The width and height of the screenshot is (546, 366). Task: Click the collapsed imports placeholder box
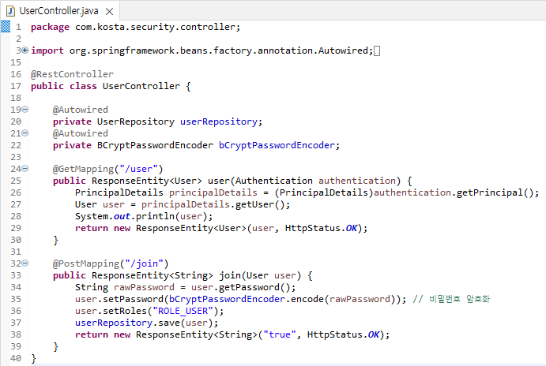(377, 51)
